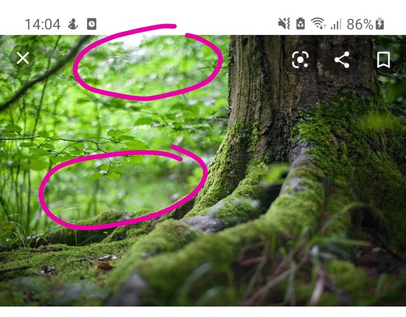Tap the 14:04 time display
The image size is (406, 317).
click(x=43, y=24)
